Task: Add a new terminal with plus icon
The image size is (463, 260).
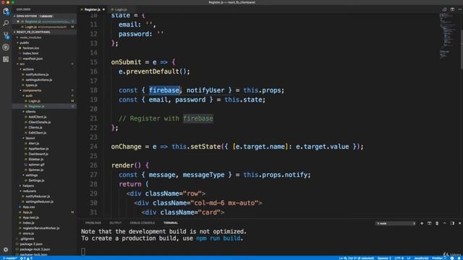Action: [422, 223]
